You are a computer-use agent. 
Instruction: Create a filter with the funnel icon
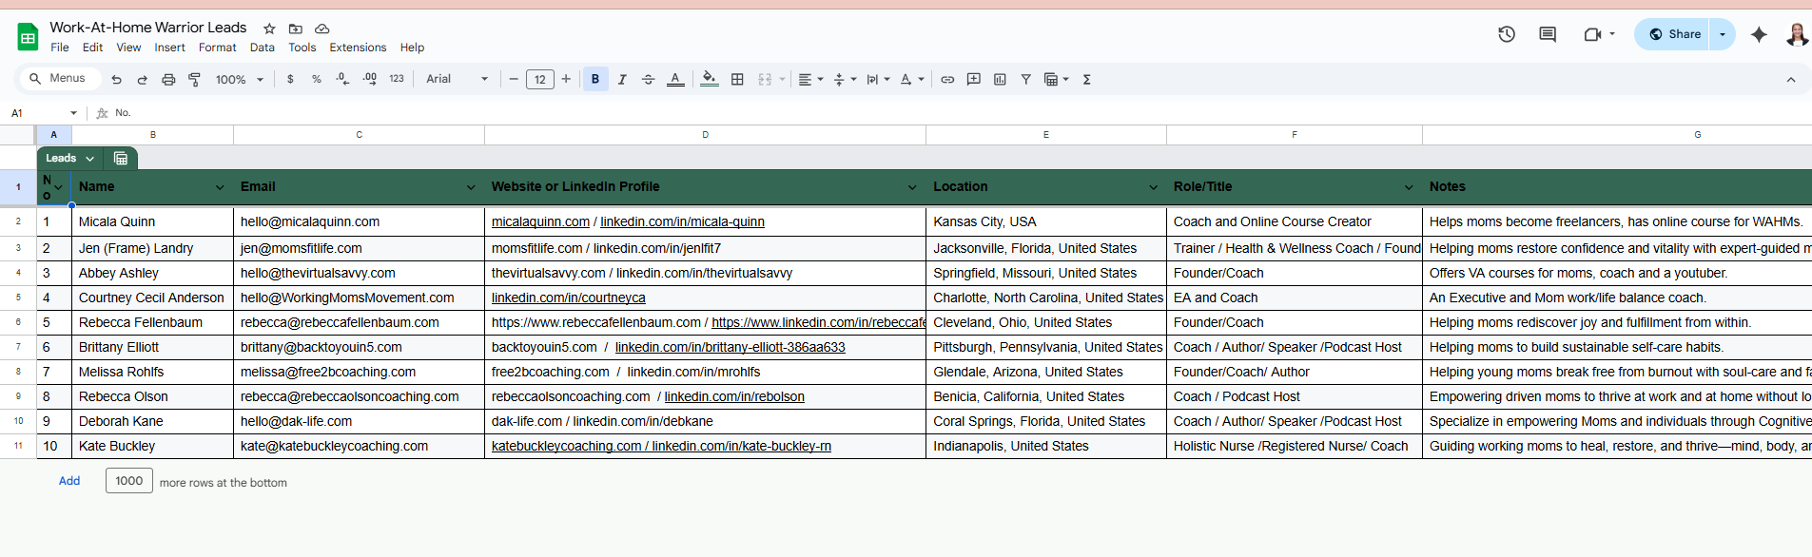click(x=1026, y=80)
